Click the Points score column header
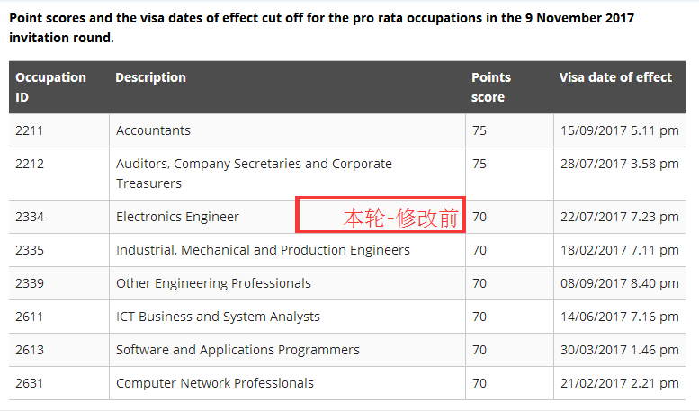Screen dimensions: 699x411 tap(490, 87)
